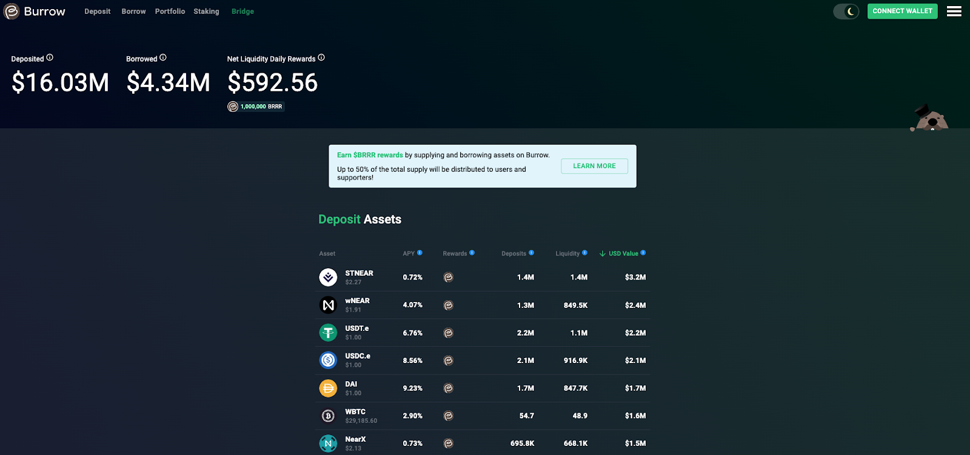Click the Borrowed info icon
The width and height of the screenshot is (970, 455).
click(x=162, y=58)
